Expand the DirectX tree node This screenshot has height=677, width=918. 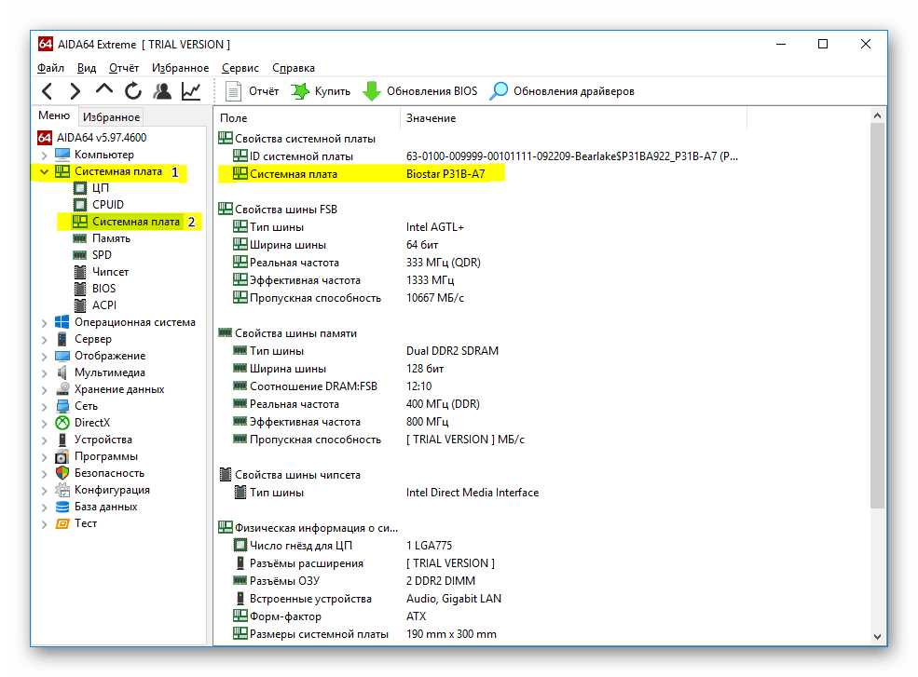45,423
